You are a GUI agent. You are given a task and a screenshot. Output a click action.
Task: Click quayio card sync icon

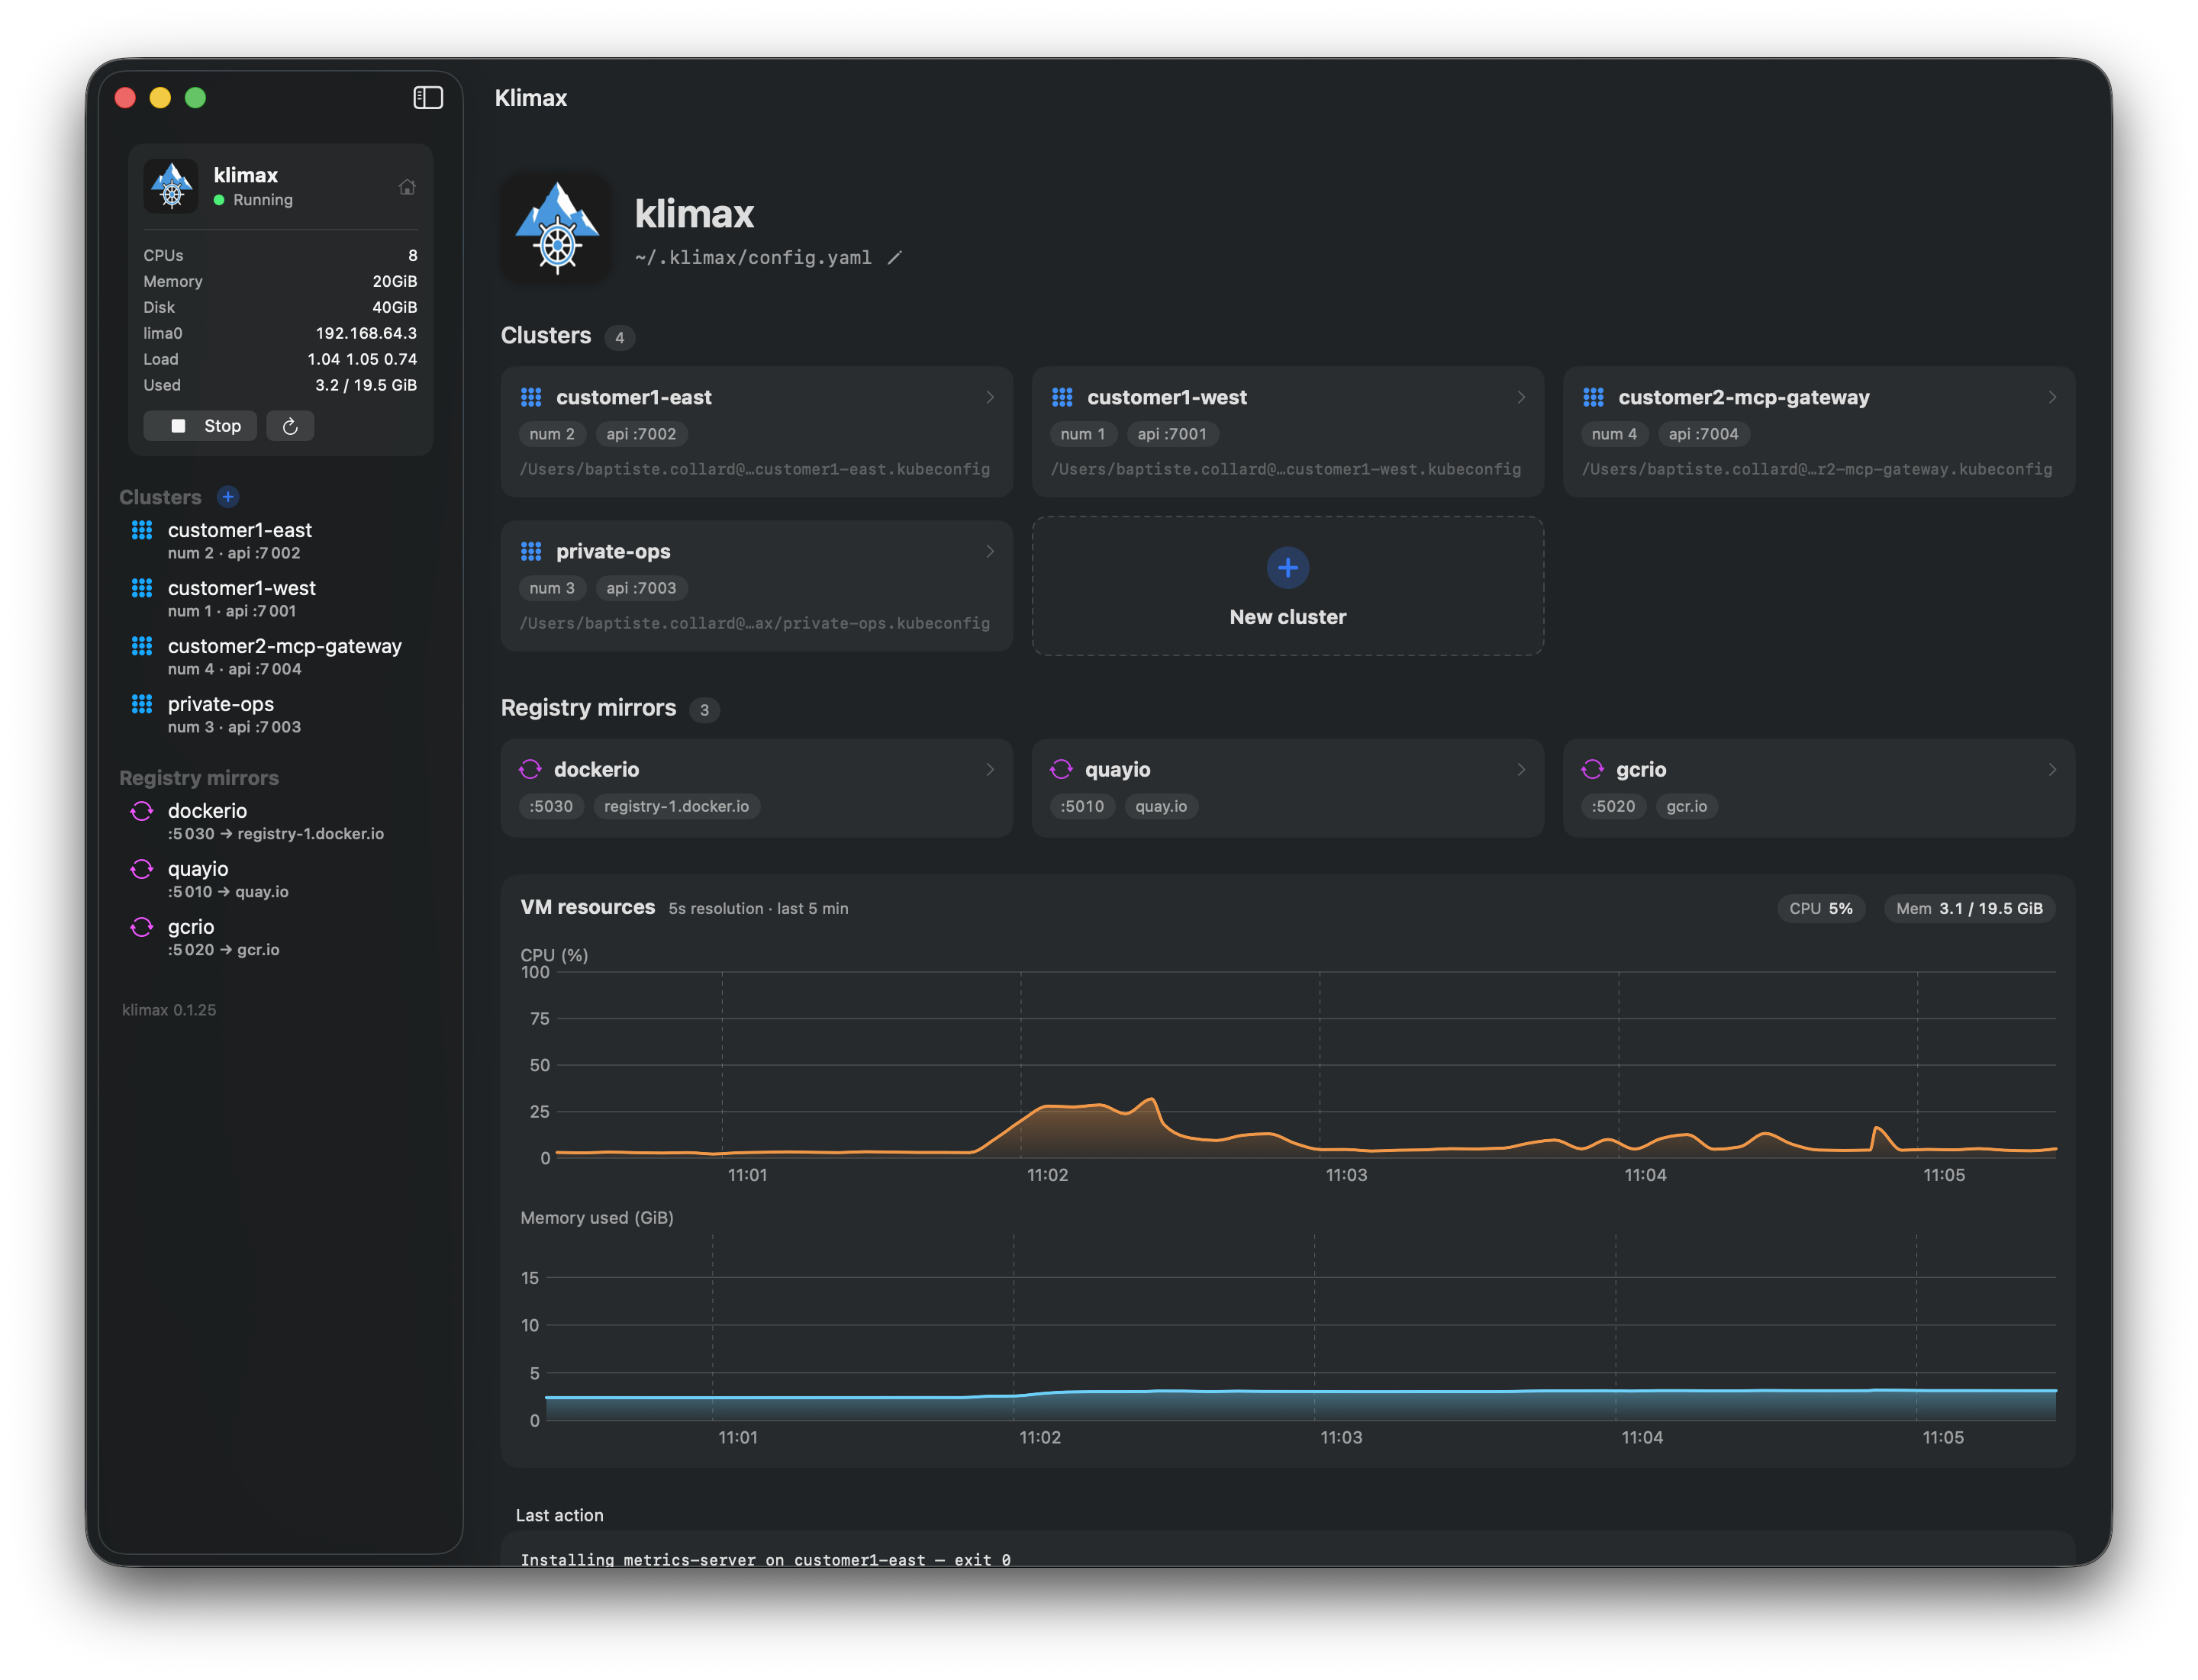pyautogui.click(x=1062, y=769)
